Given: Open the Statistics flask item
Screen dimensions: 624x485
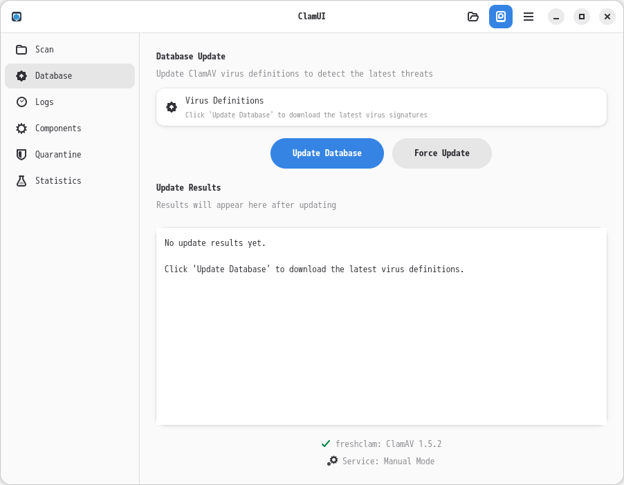Looking at the screenshot, I should click(21, 181).
